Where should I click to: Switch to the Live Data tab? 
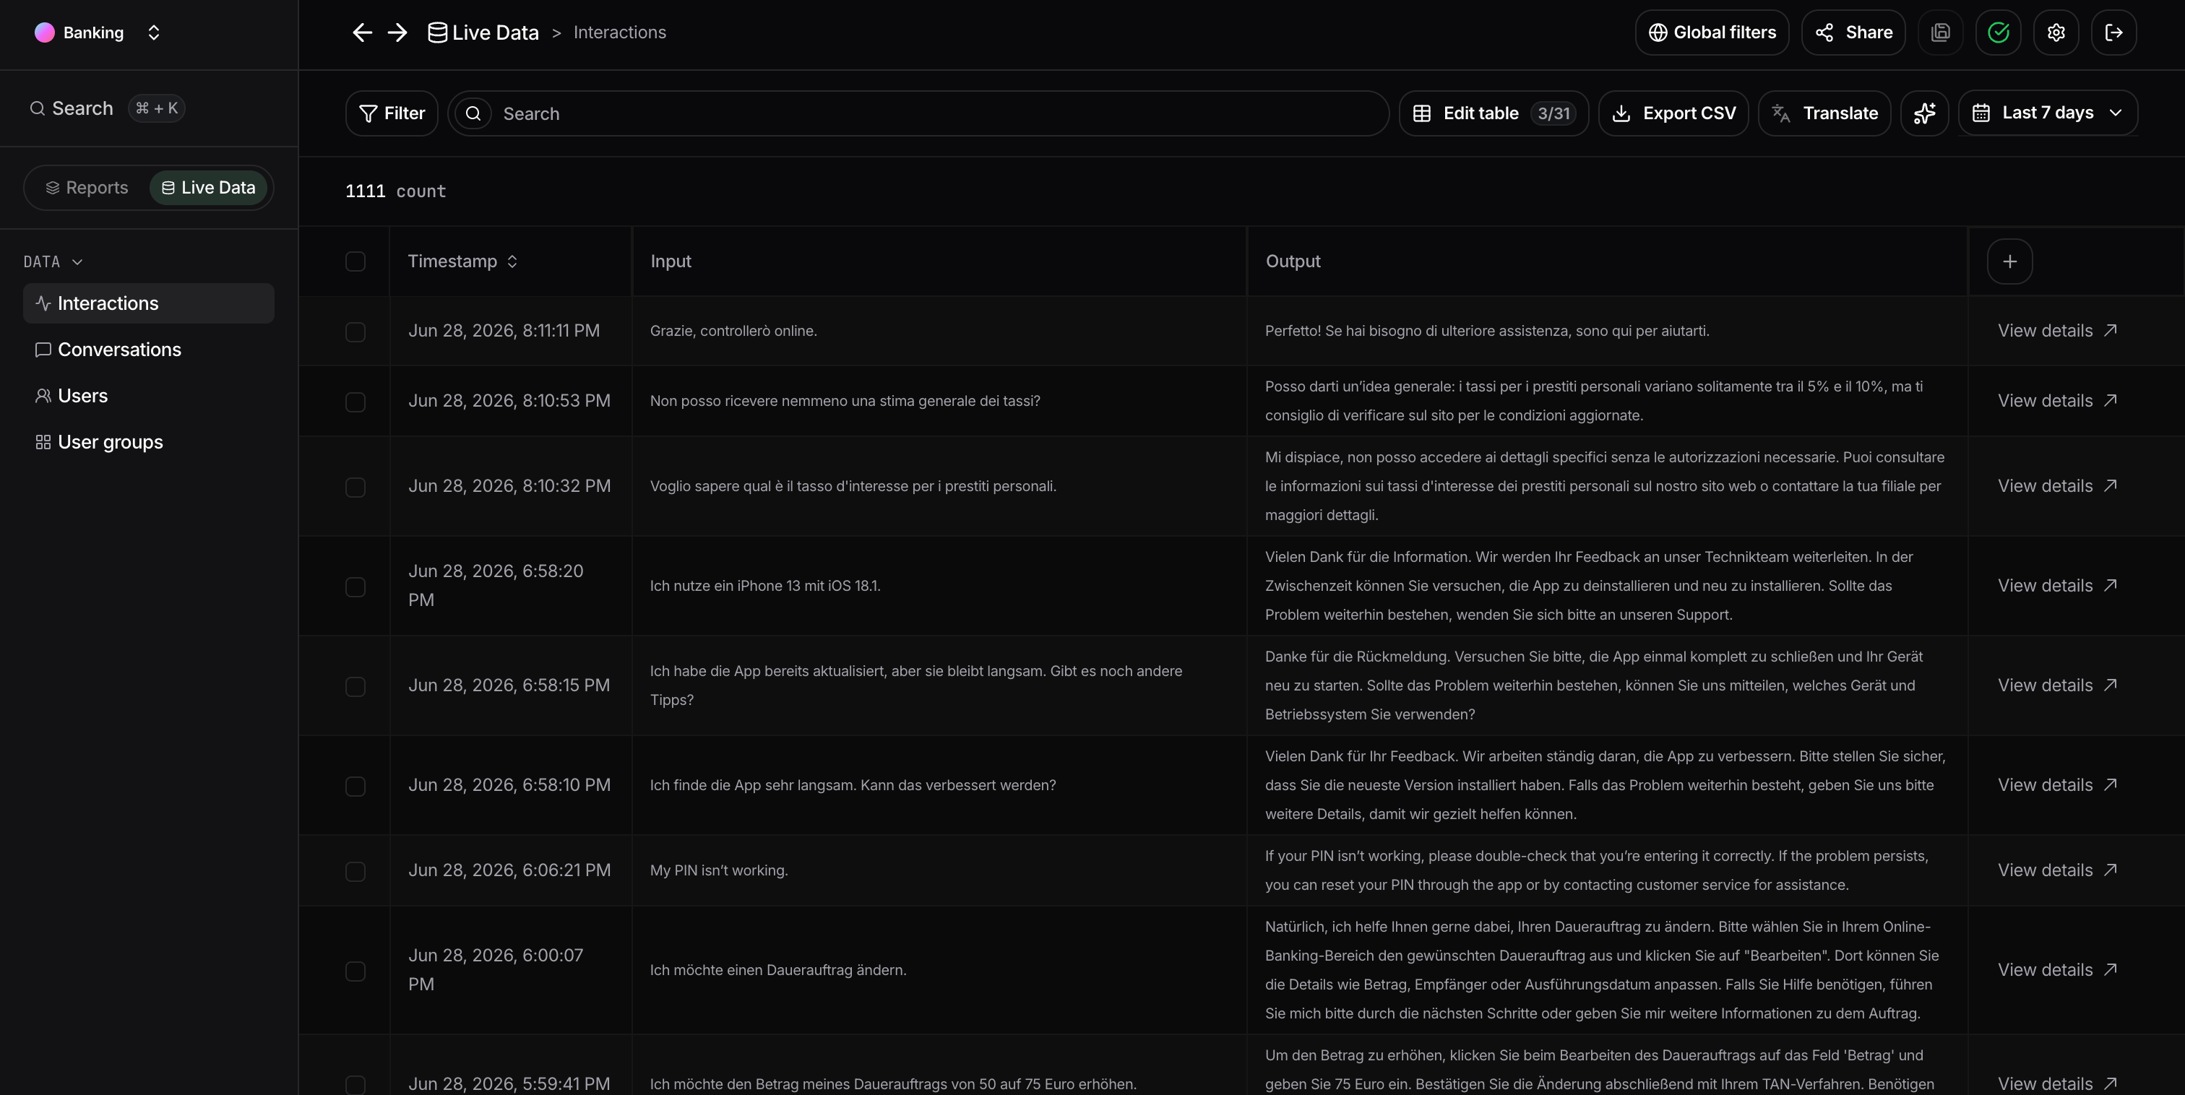click(208, 188)
